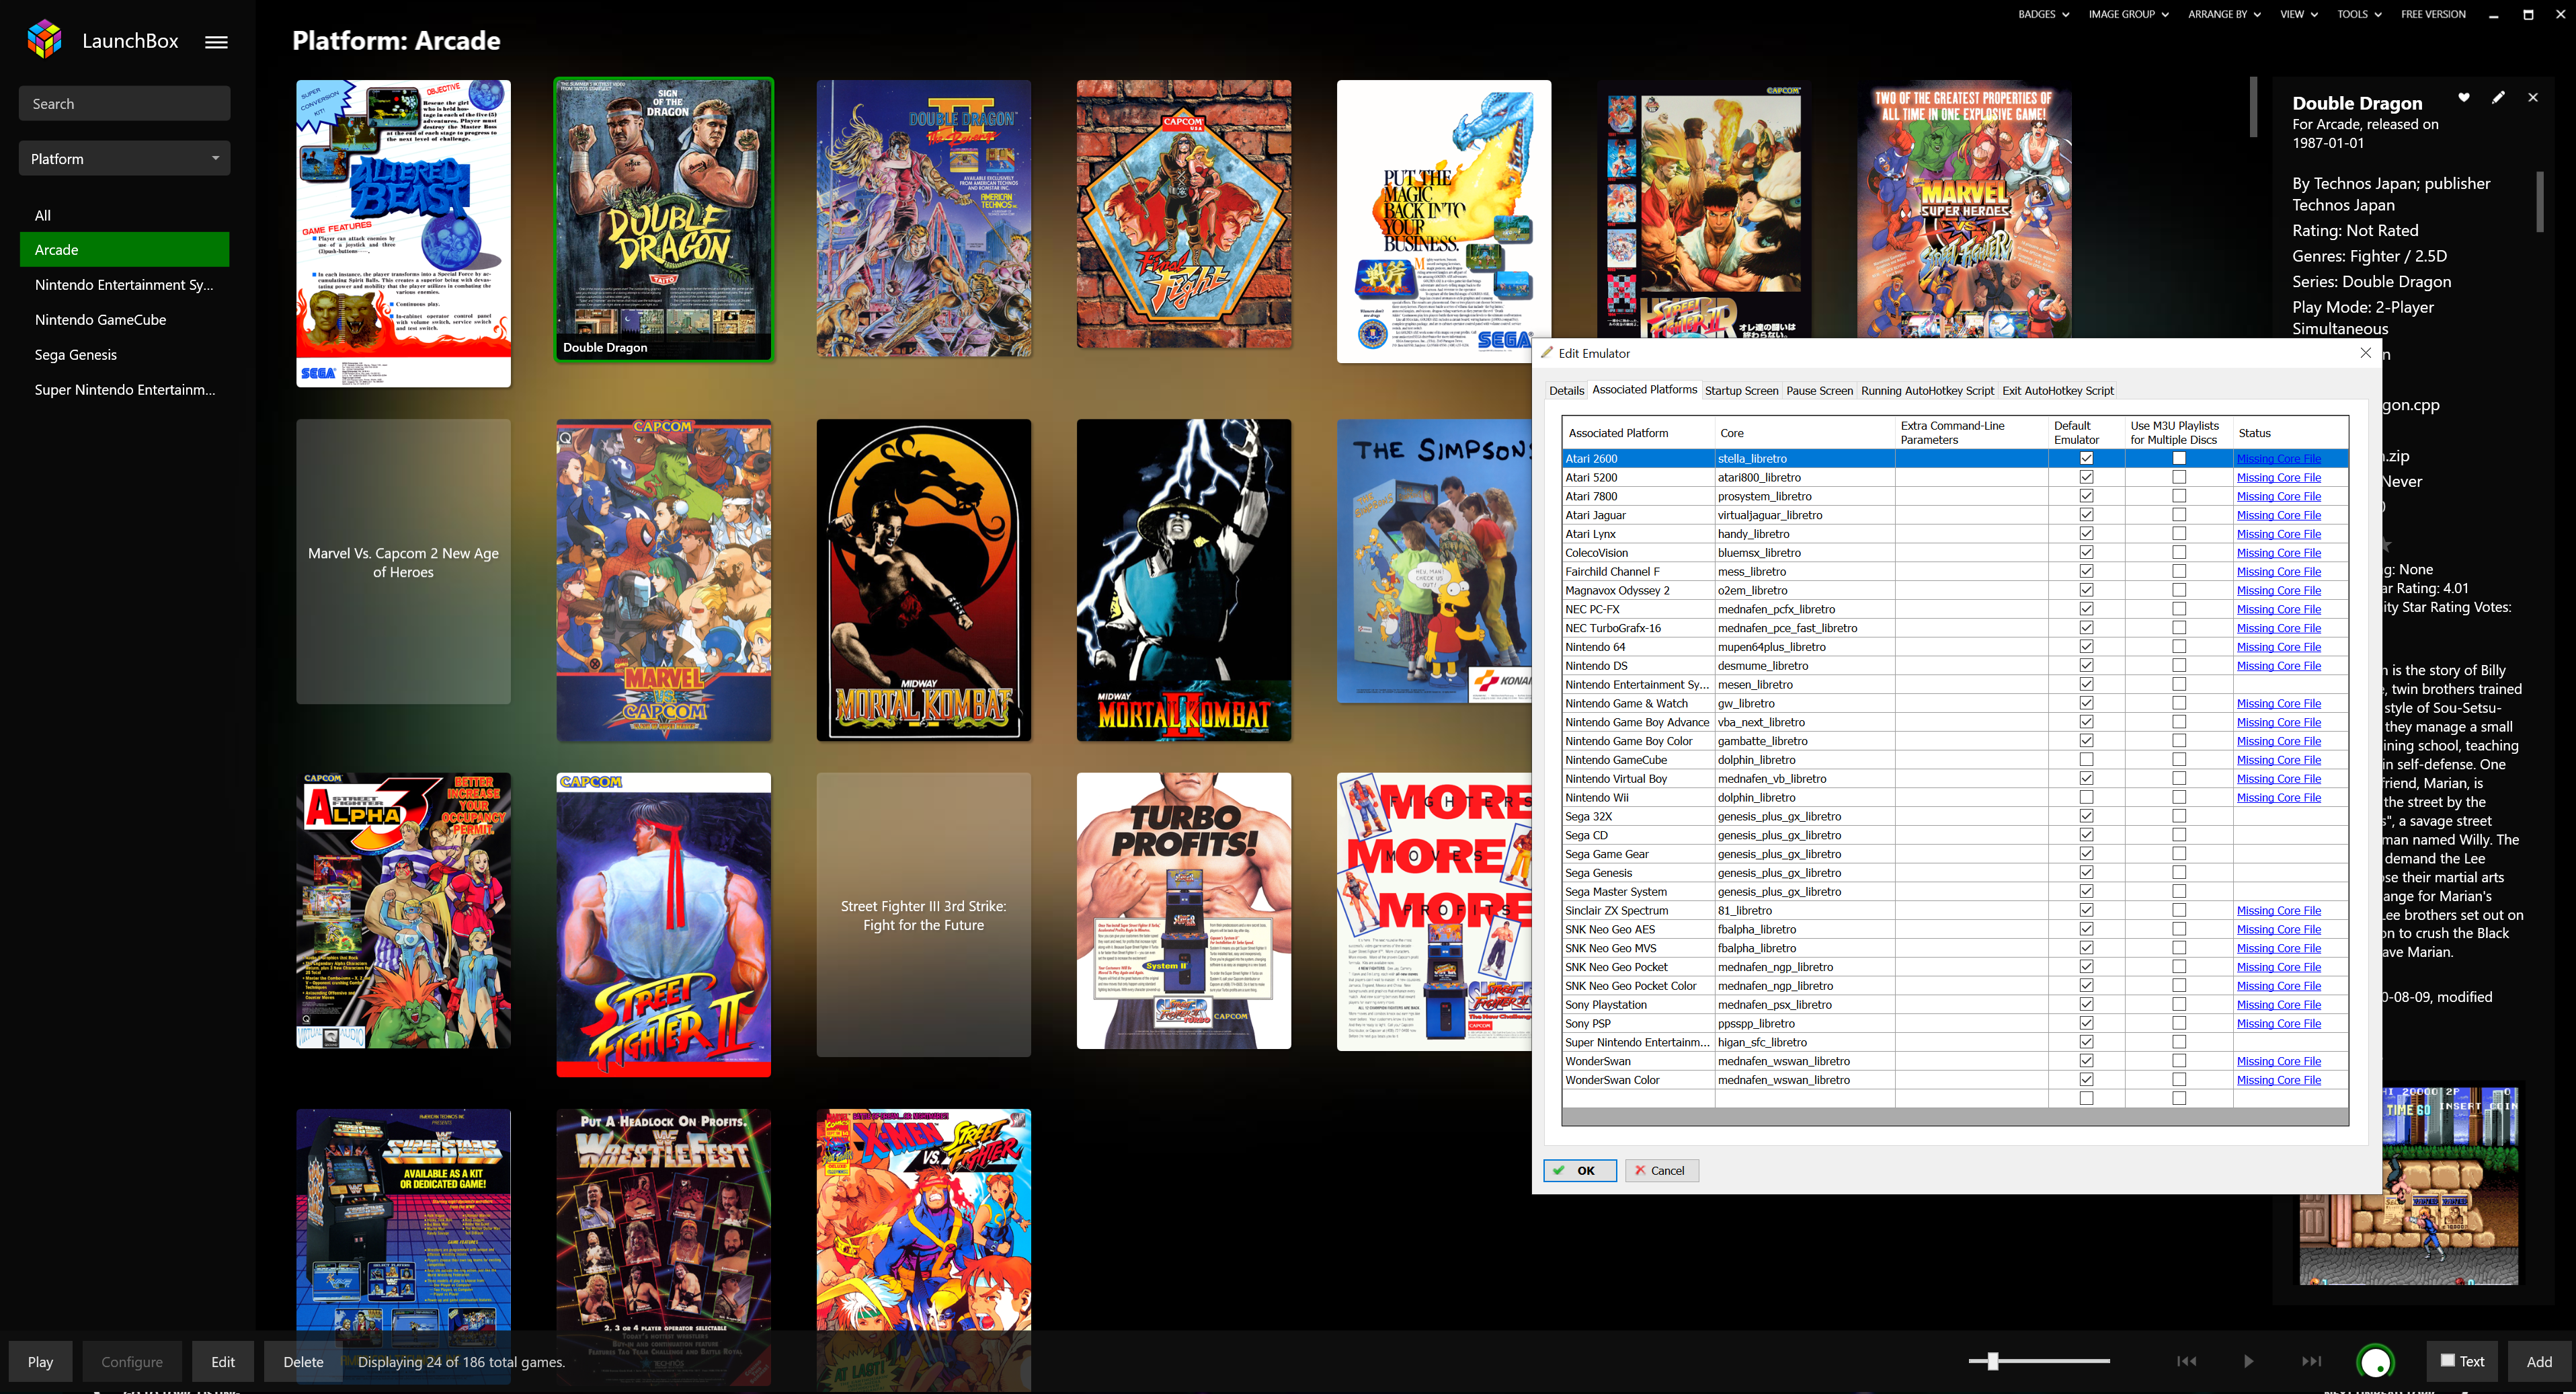Select the Associated Platforms tab
This screenshot has width=2576, height=1394.
1644,389
